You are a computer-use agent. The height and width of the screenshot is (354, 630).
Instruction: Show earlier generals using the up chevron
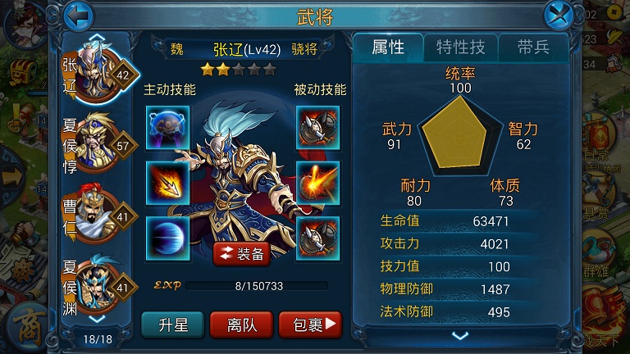tap(97, 38)
